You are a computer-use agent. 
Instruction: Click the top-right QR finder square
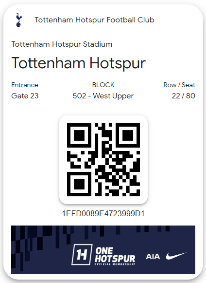click(128, 135)
